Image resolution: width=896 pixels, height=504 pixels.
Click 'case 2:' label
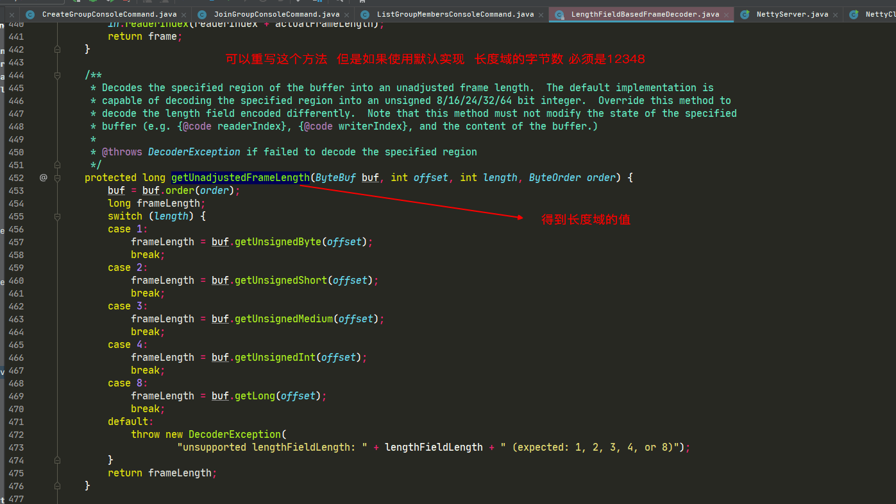tap(128, 268)
